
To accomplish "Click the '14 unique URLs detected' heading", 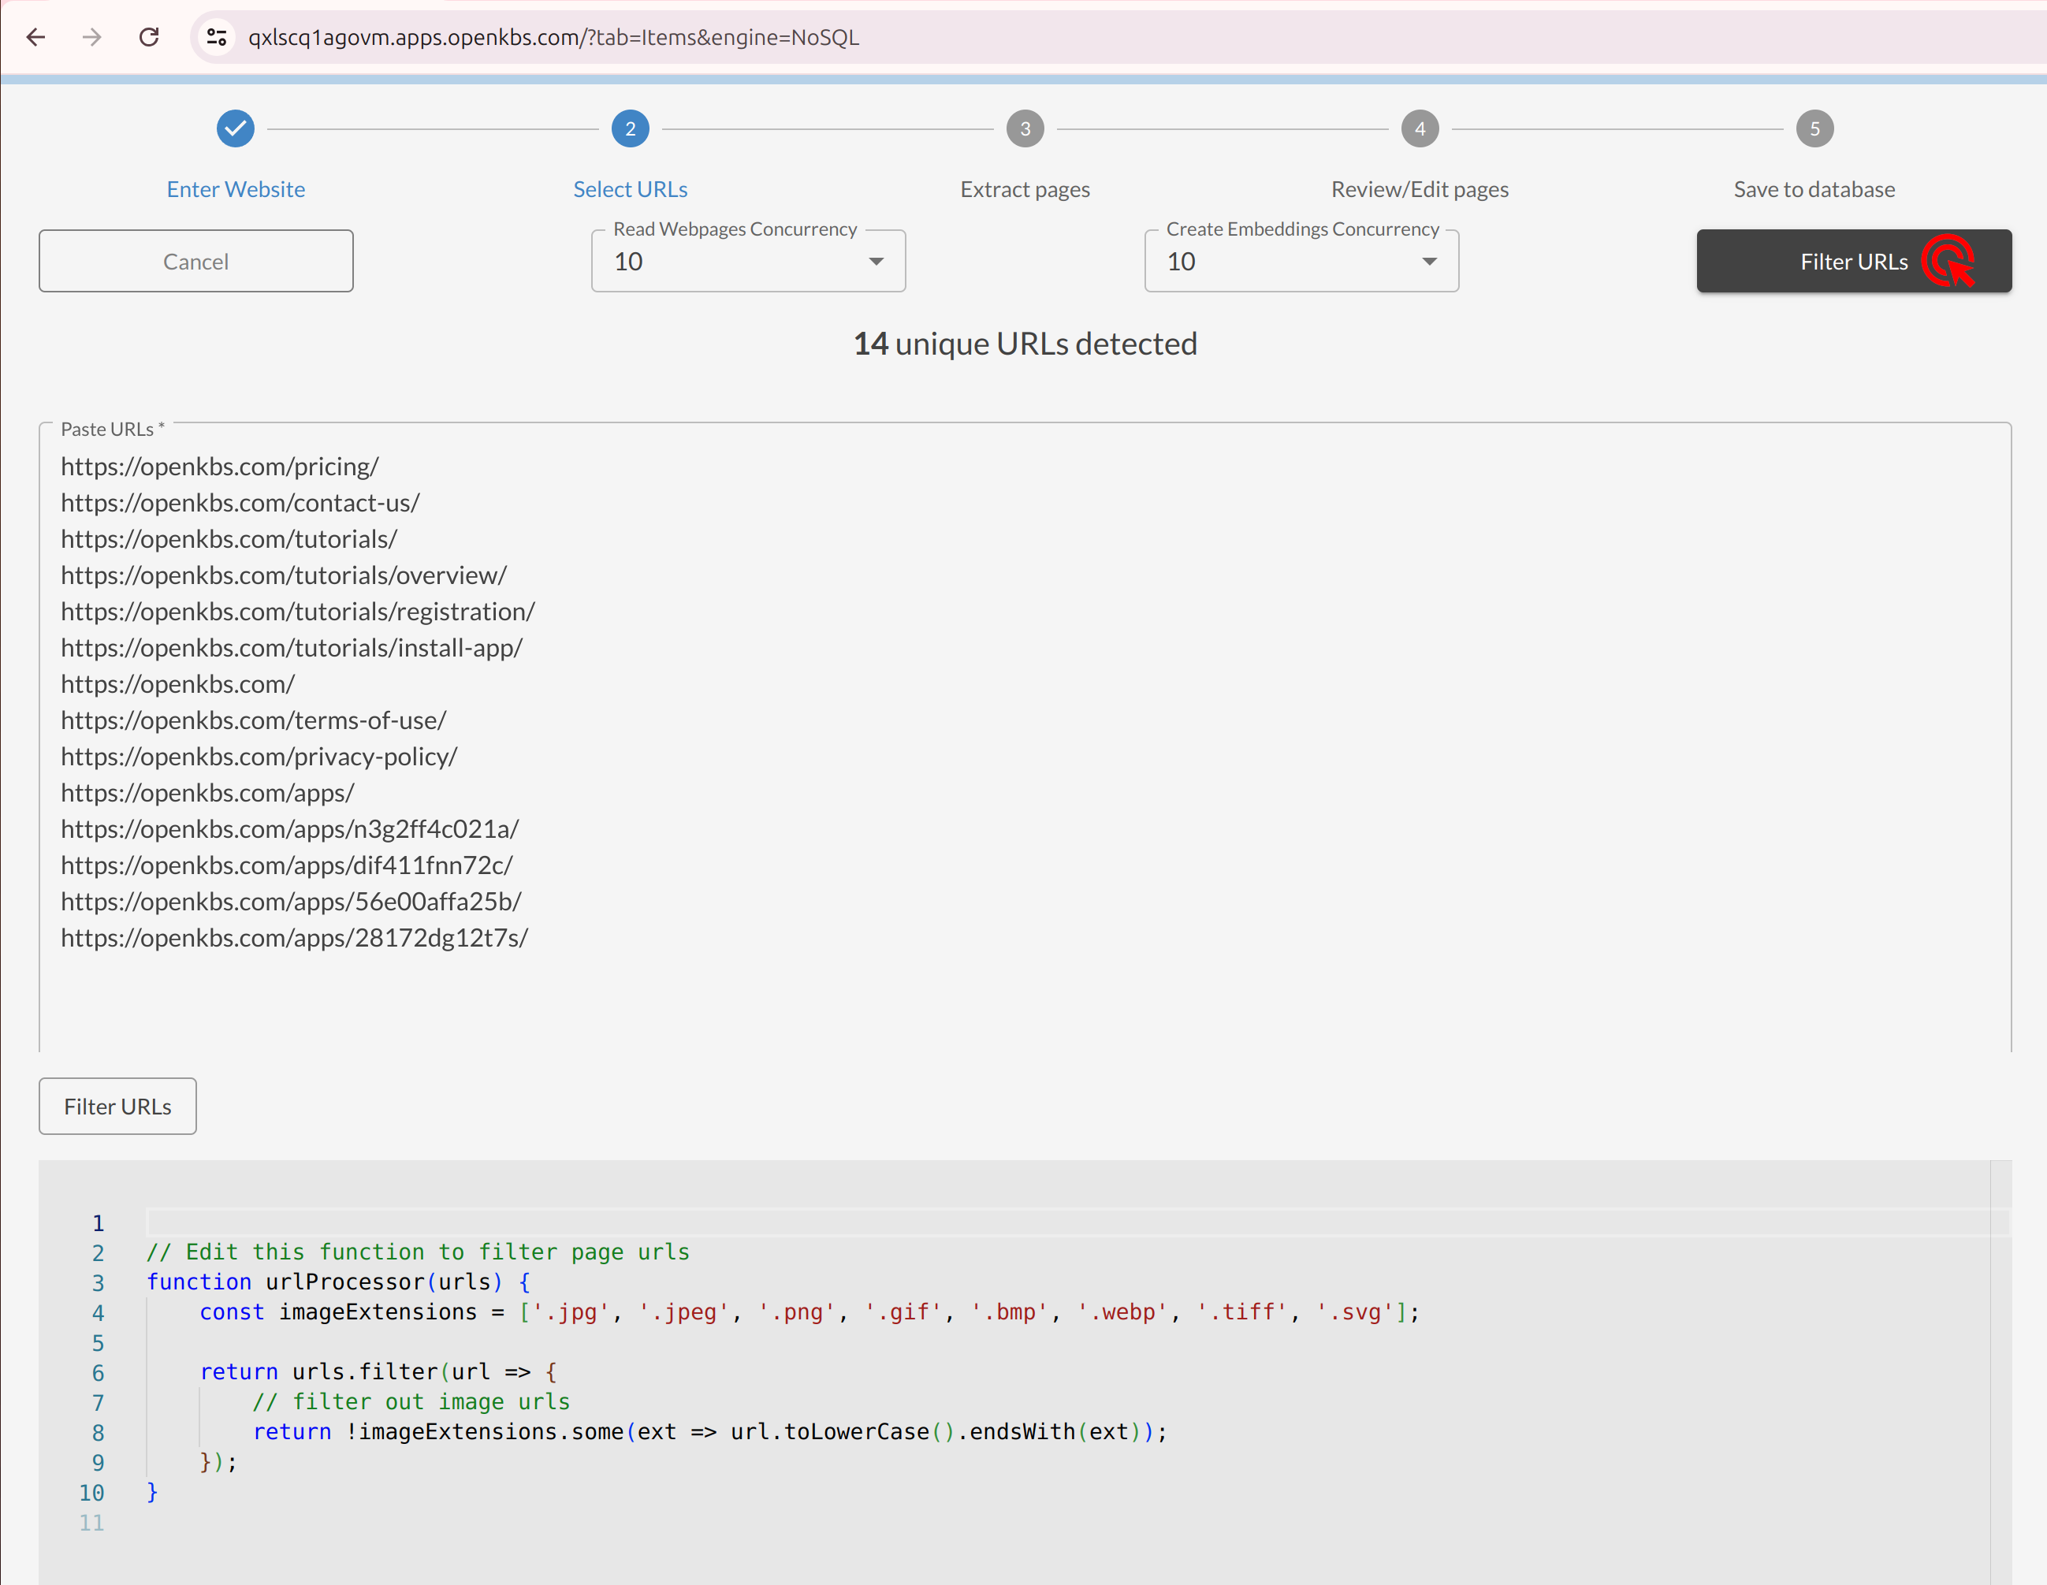I will click(1025, 343).
